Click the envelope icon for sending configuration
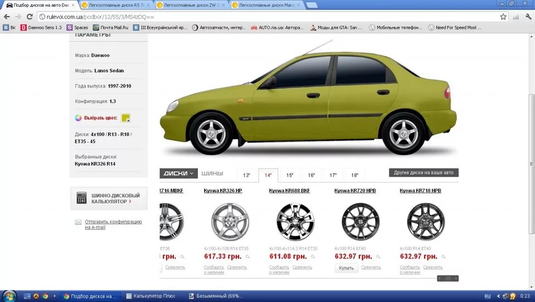This screenshot has width=535, height=302. pyautogui.click(x=78, y=222)
